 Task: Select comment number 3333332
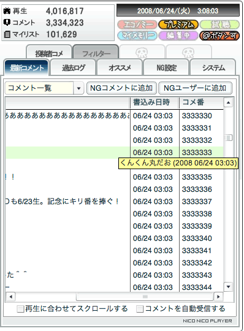[197, 140]
